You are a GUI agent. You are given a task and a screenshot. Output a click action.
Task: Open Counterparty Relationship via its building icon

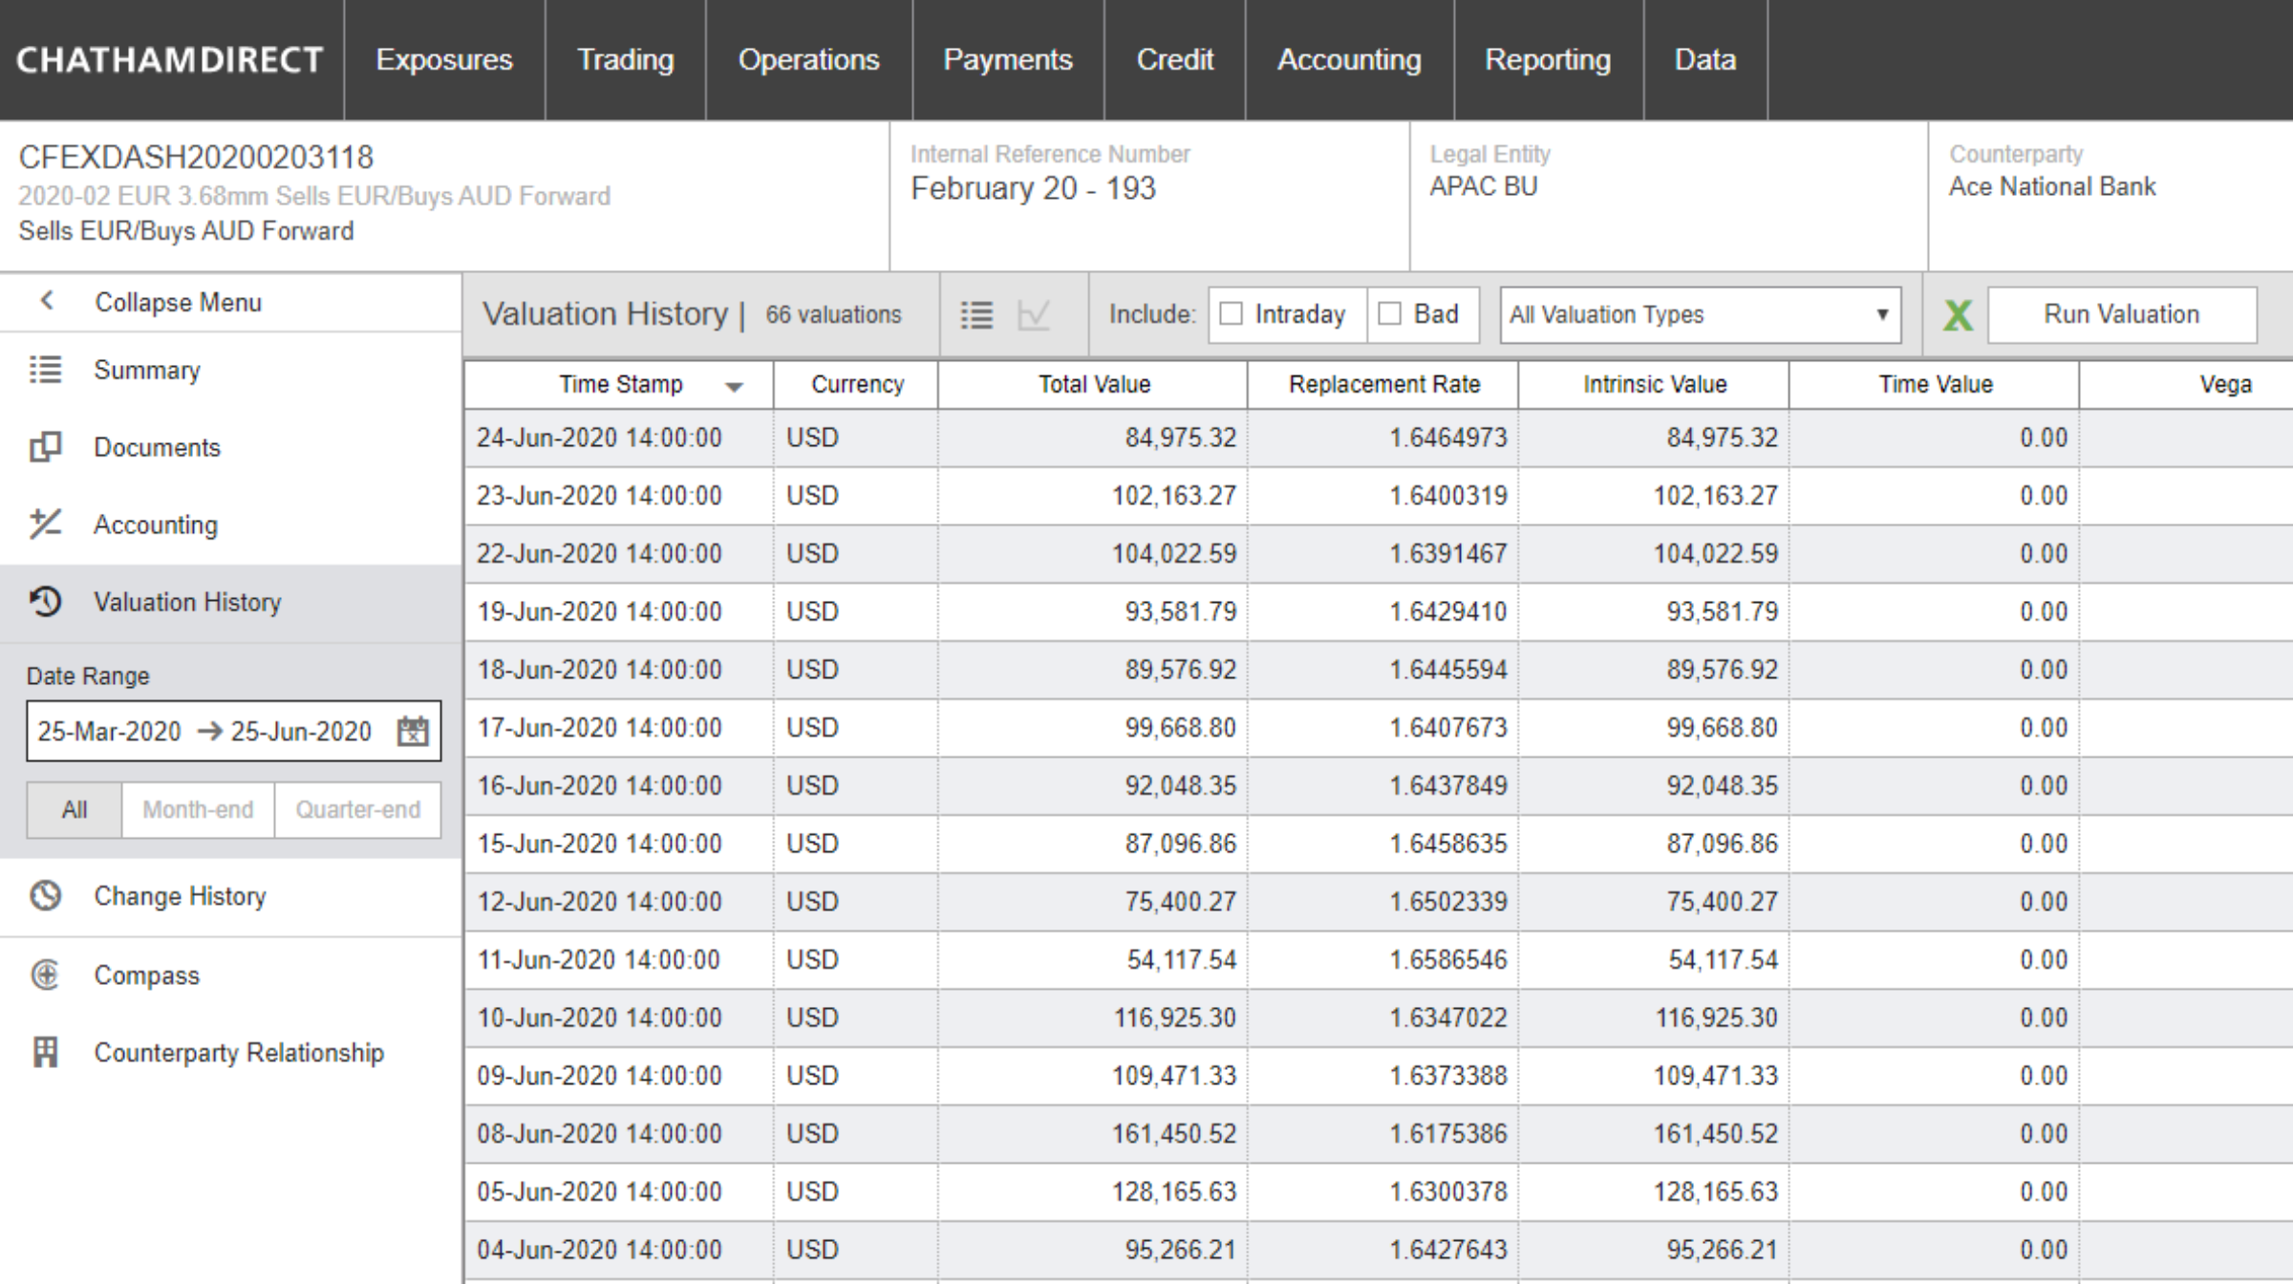coord(45,1052)
